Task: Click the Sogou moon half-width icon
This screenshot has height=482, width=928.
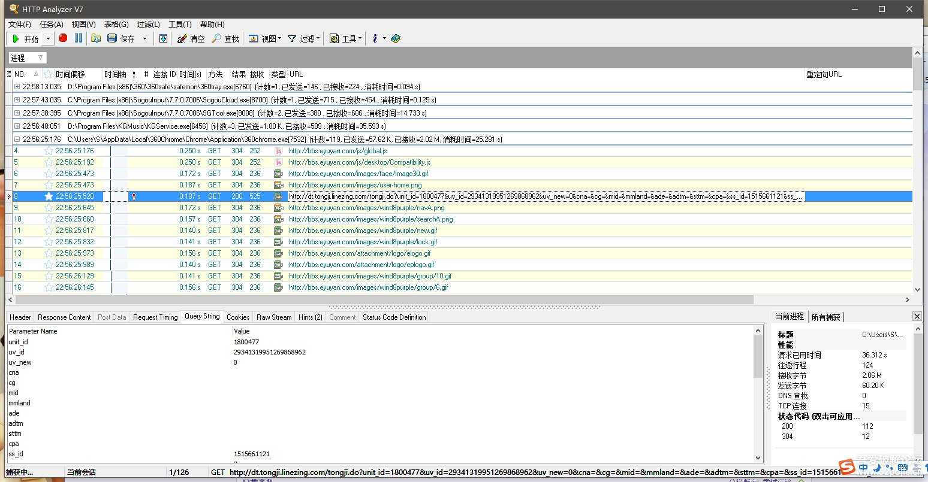Action: pyautogui.click(x=876, y=468)
